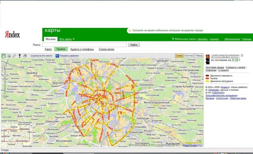Viewport: 253px width, 154px height.
Task: Open the mobile road situation notice link
Action: 167,30
